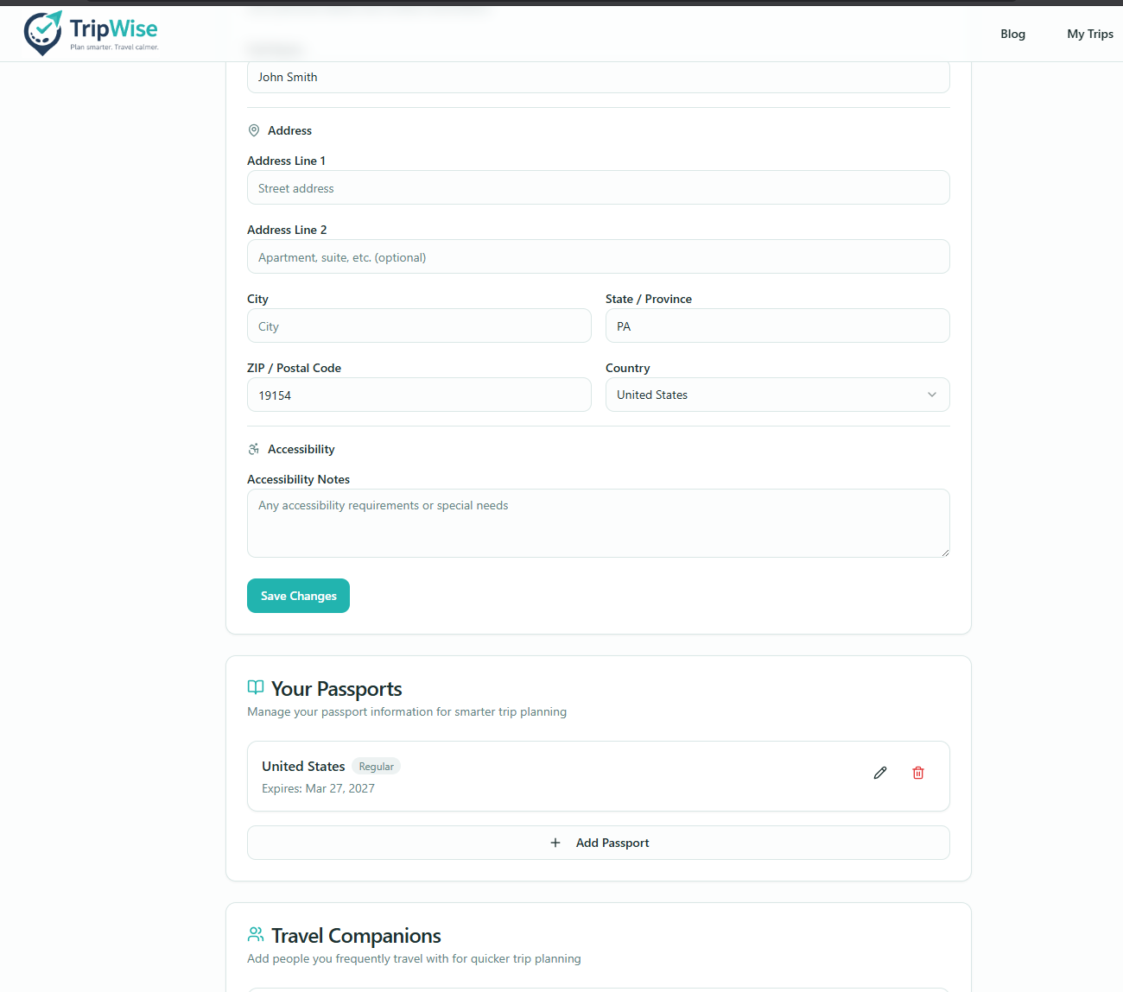This screenshot has width=1123, height=992.
Task: Open the Country dropdown
Action: click(x=777, y=395)
